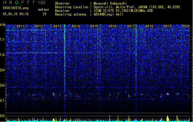Click the ICOM IC-575 receiver text
Screen dimensions: 193x122
pyautogui.click(x=123, y=11)
